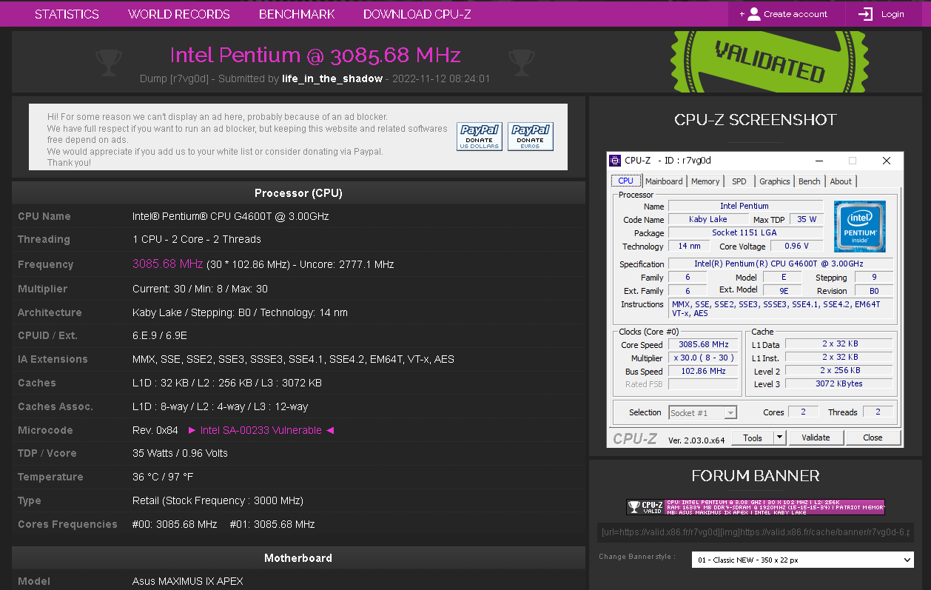
Task: Click the VALIDATED stamp badge
Action: click(770, 61)
